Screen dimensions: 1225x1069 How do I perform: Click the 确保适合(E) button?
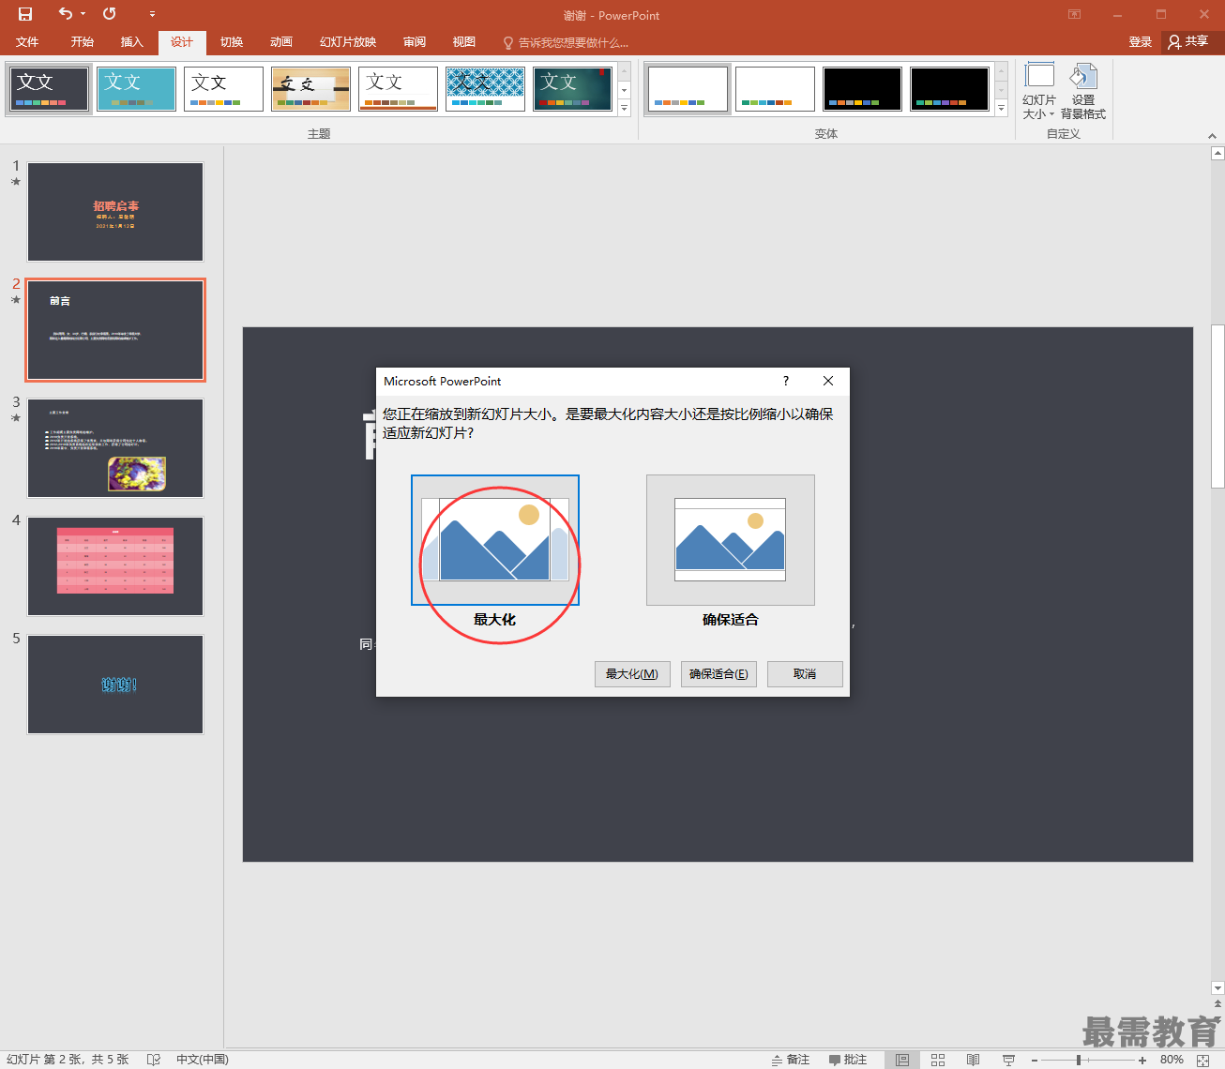(x=718, y=674)
